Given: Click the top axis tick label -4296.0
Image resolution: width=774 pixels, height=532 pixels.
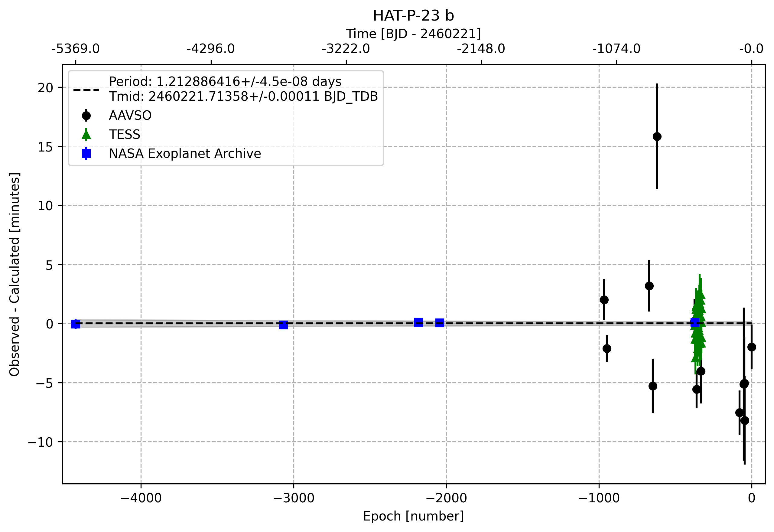Looking at the screenshot, I should click(x=211, y=49).
